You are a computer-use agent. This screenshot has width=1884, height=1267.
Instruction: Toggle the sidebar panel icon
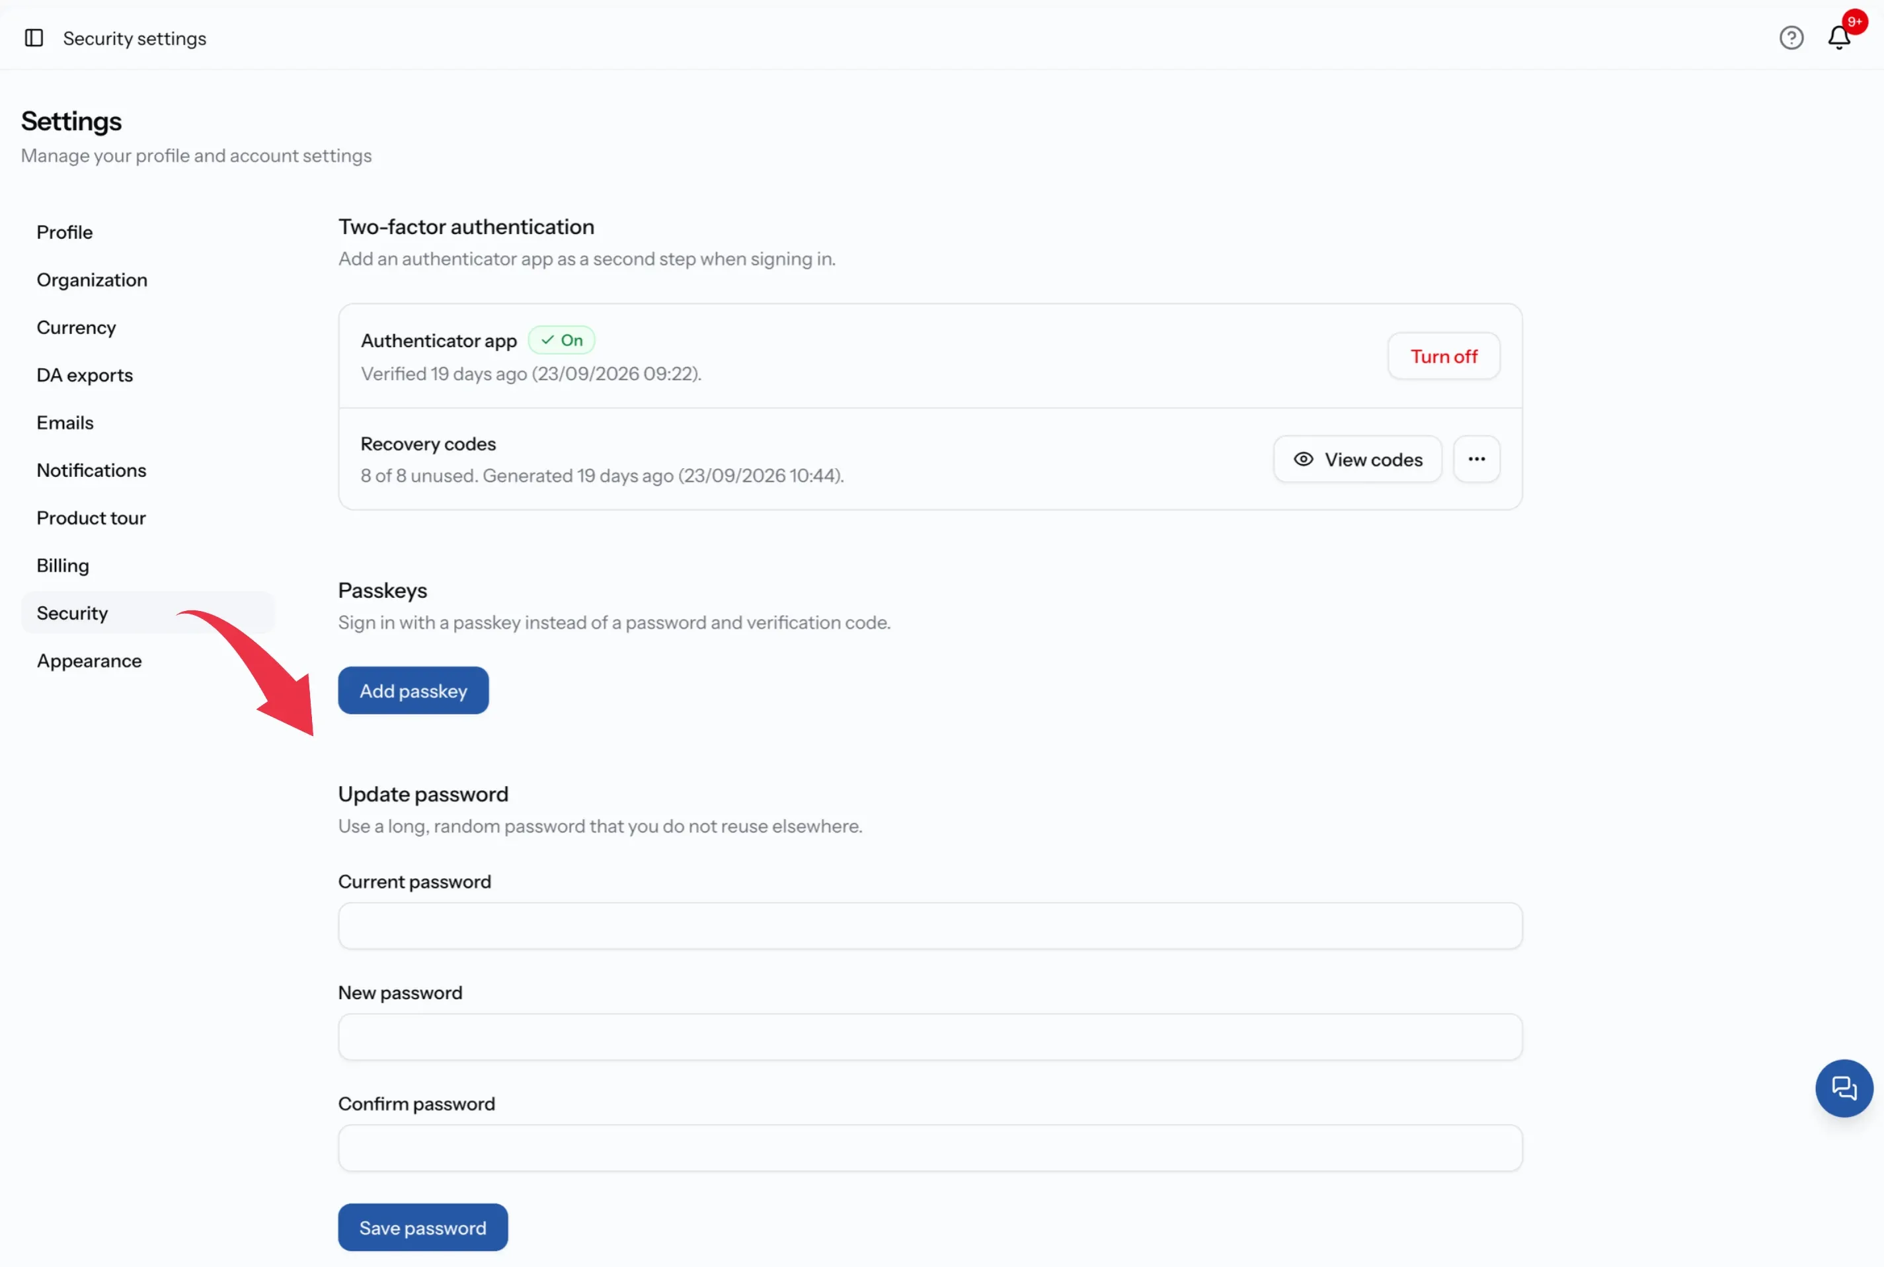pyautogui.click(x=34, y=38)
